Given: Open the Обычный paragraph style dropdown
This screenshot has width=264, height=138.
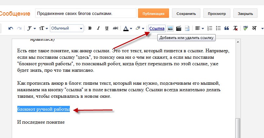Looking at the screenshot, I should [x=67, y=28].
